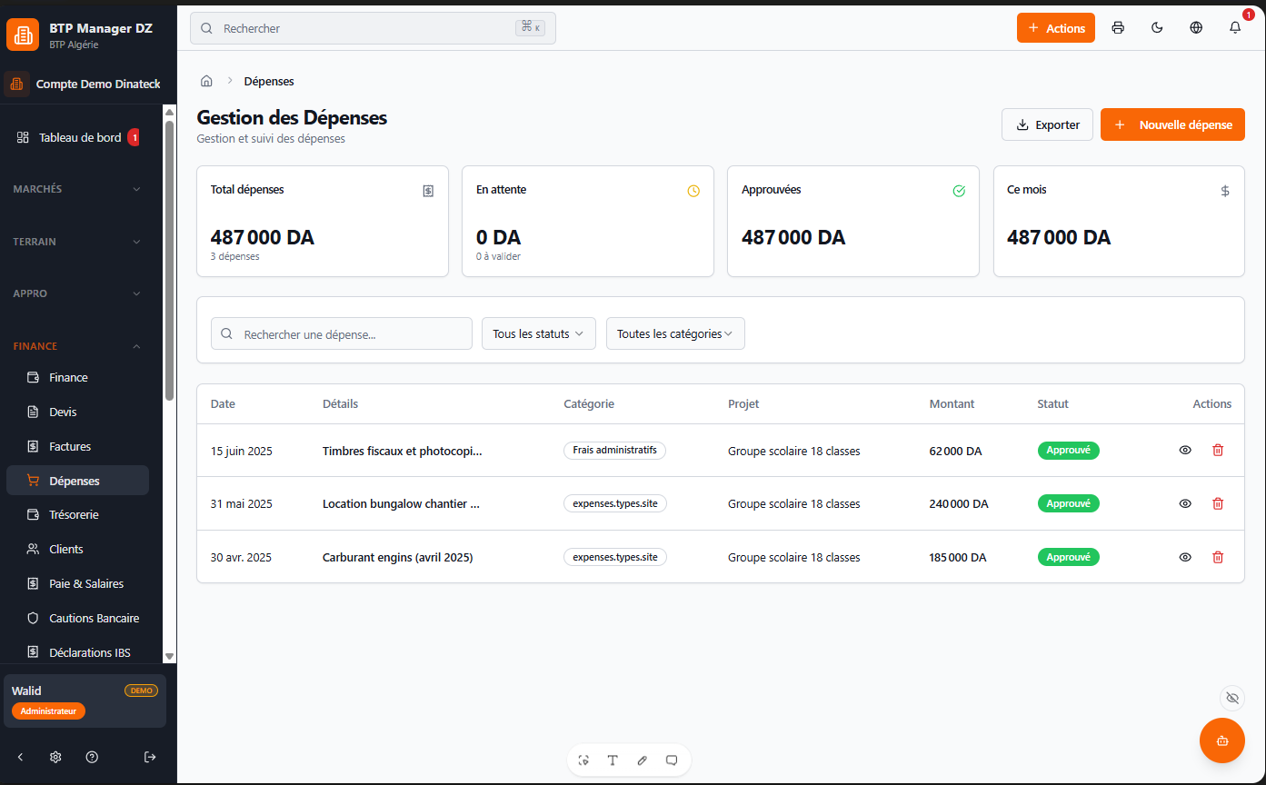Open language selector globe icon

tap(1196, 28)
